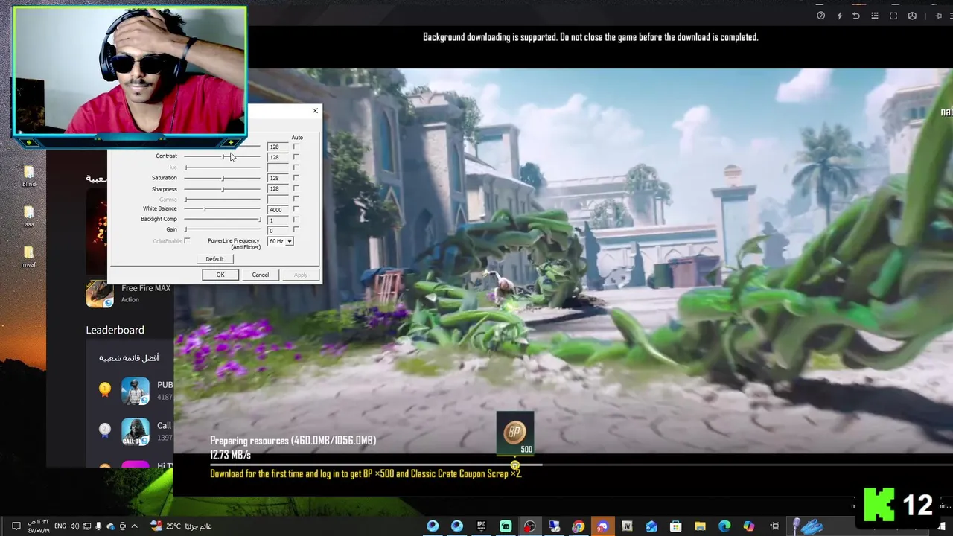Click the White Balance value field 4000
Image resolution: width=953 pixels, height=536 pixels.
click(x=277, y=209)
